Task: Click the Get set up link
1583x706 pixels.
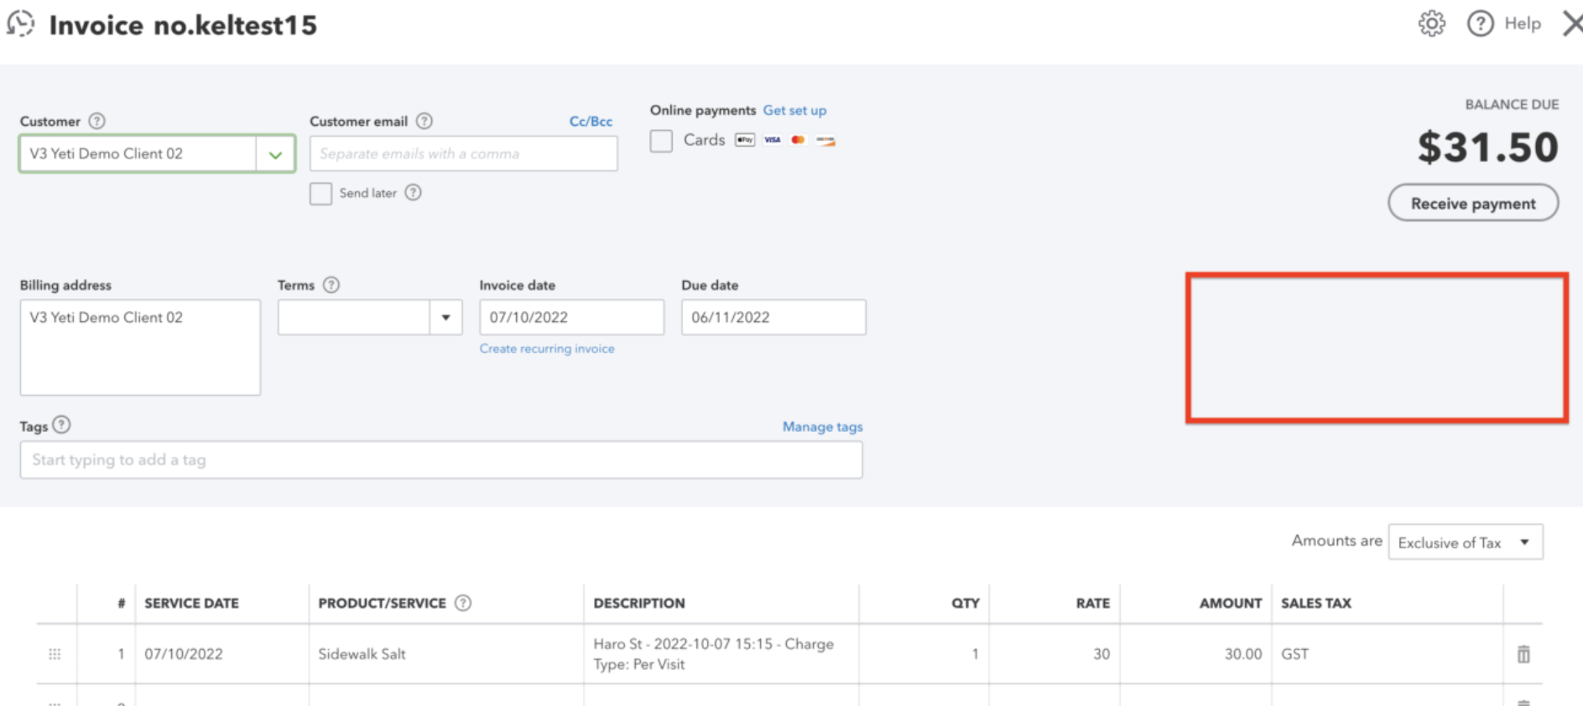Action: (794, 111)
